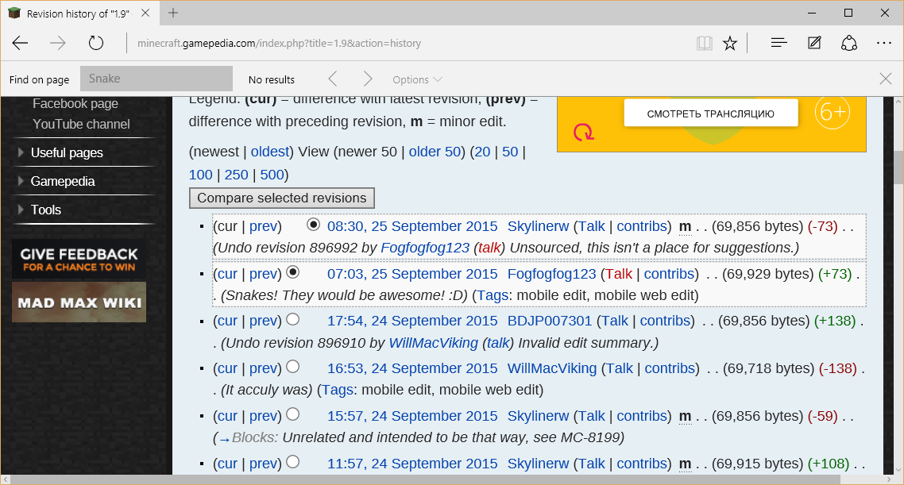Open the Share pane

click(849, 43)
